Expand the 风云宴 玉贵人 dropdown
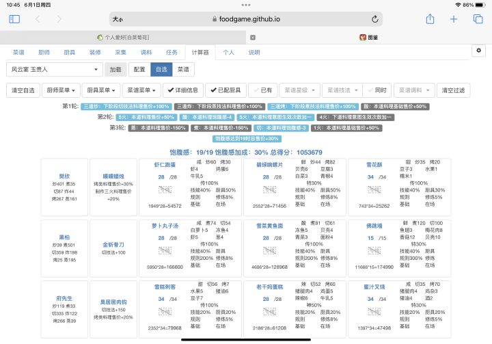Viewport: 492px width, 344px height. point(55,70)
